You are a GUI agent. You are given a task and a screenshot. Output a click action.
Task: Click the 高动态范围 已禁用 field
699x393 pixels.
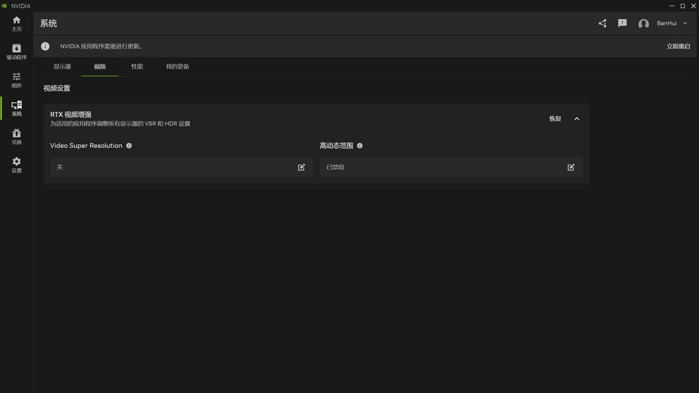tap(451, 167)
